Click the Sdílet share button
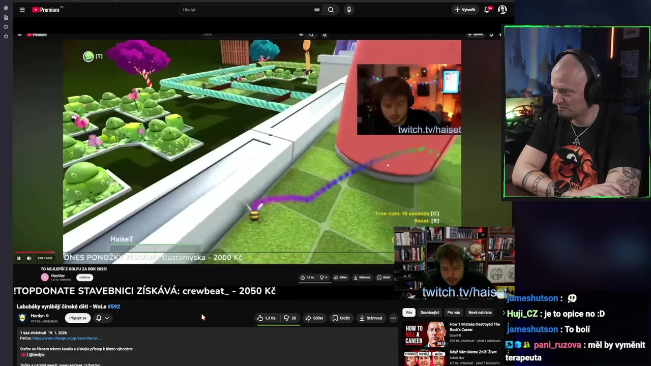The image size is (651, 366). [x=314, y=318]
